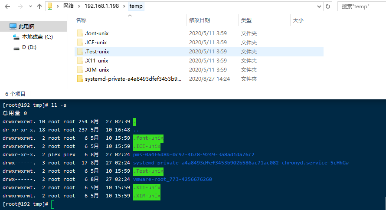Click the 2020/8/27 14:24 modified date cell

coord(209,79)
